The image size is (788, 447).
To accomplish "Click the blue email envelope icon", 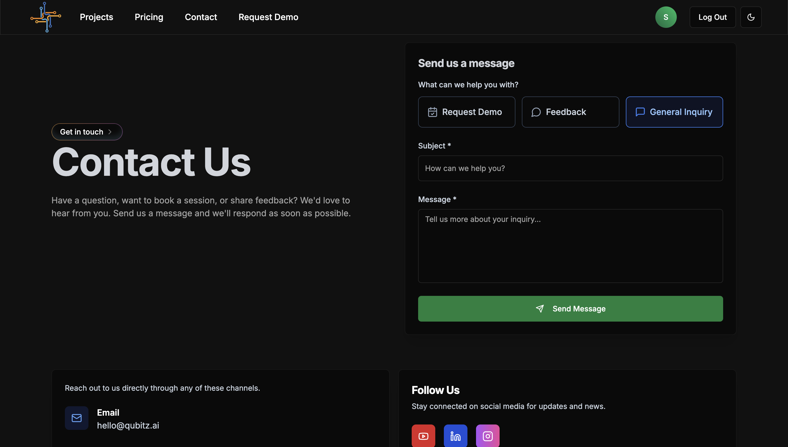I will pyautogui.click(x=76, y=418).
